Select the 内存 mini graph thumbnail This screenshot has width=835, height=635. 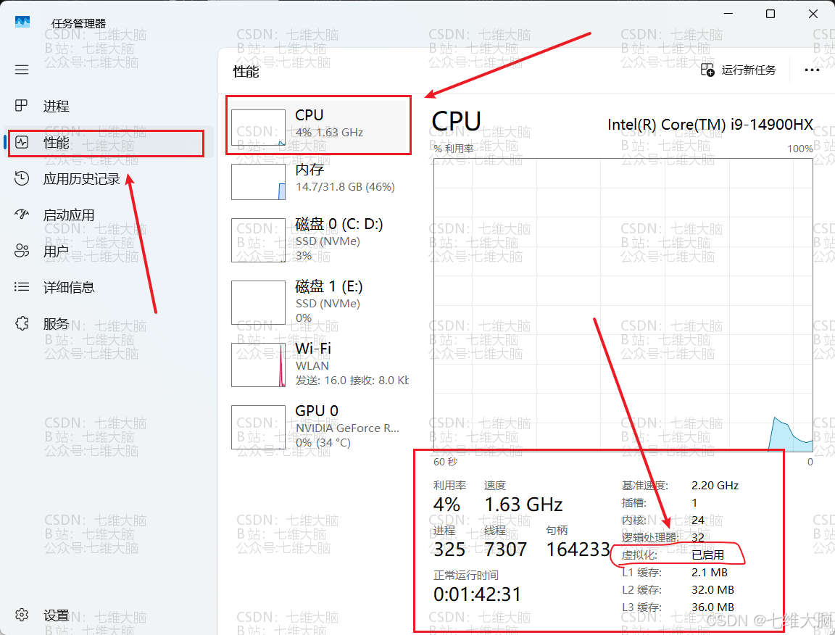pos(258,182)
